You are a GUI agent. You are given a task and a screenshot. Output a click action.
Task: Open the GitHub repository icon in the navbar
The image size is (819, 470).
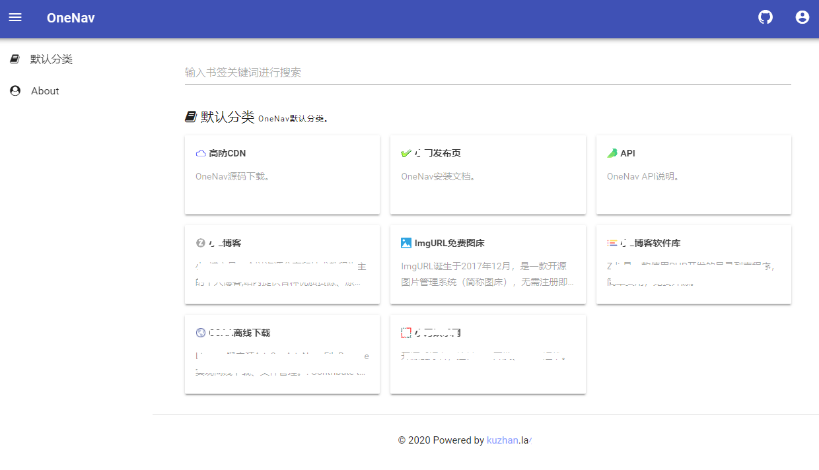pos(765,17)
